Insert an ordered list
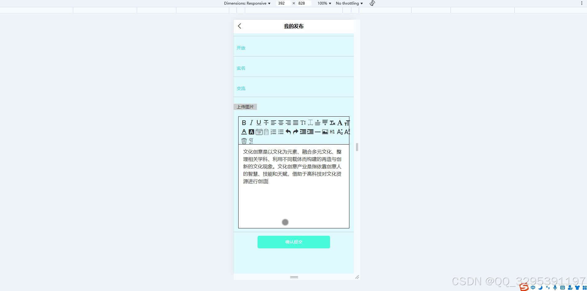Image resolution: width=587 pixels, height=291 pixels. click(x=273, y=132)
